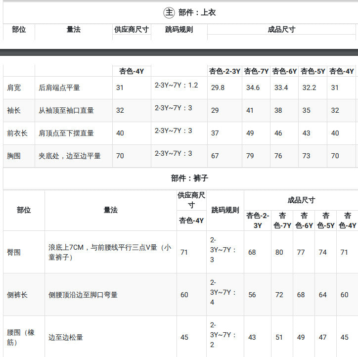Screen dimensions: 358x357
Task: Click 部位 header in the 裤子 table
Action: [24, 210]
